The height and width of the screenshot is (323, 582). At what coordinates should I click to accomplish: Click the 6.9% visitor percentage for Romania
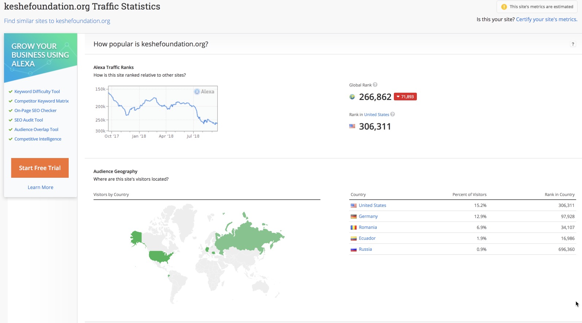(x=482, y=227)
